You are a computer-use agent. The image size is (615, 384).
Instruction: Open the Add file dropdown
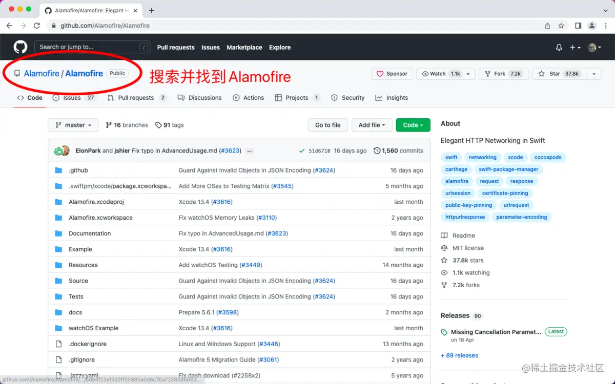point(372,125)
